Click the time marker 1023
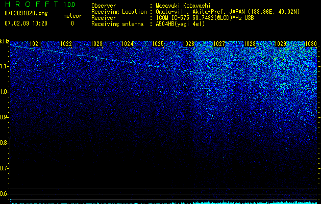This screenshot has height=204, width=321. 96,44
